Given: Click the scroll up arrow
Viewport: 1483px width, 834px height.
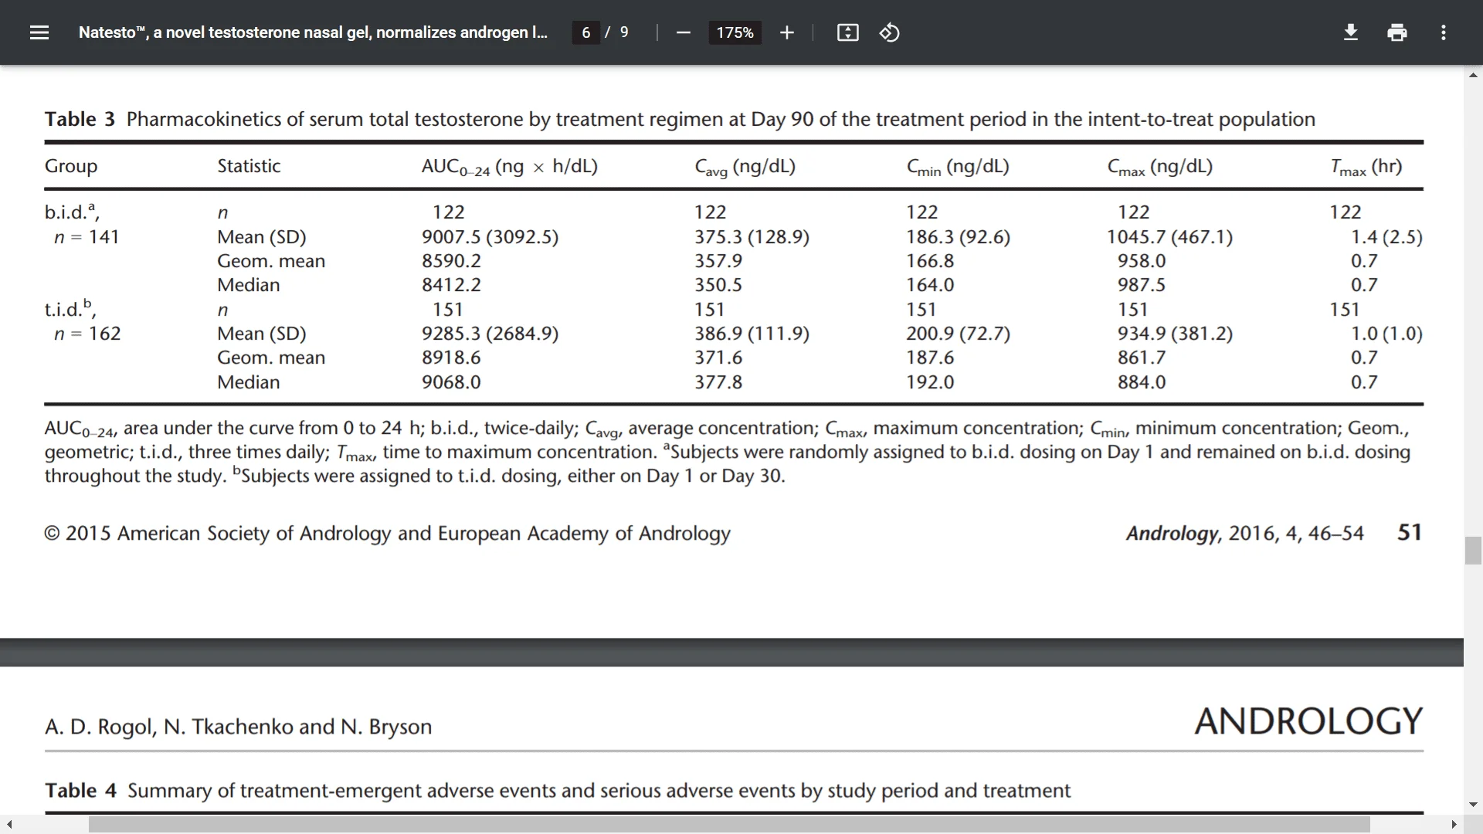Looking at the screenshot, I should pyautogui.click(x=1473, y=75).
